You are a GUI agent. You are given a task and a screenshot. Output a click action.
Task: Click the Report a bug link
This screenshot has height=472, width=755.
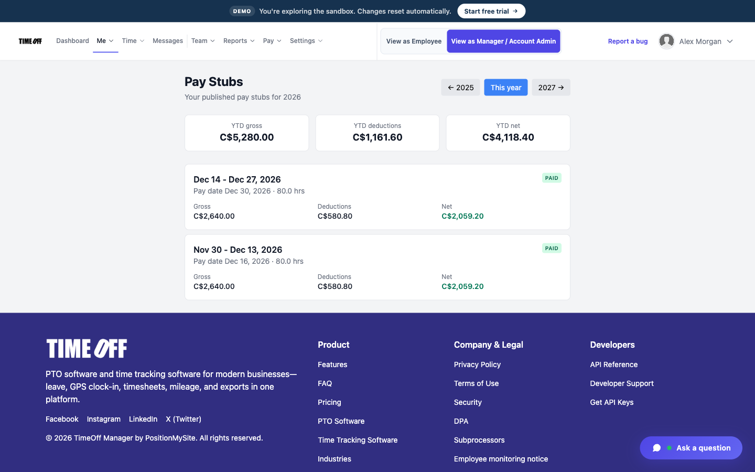pos(628,41)
